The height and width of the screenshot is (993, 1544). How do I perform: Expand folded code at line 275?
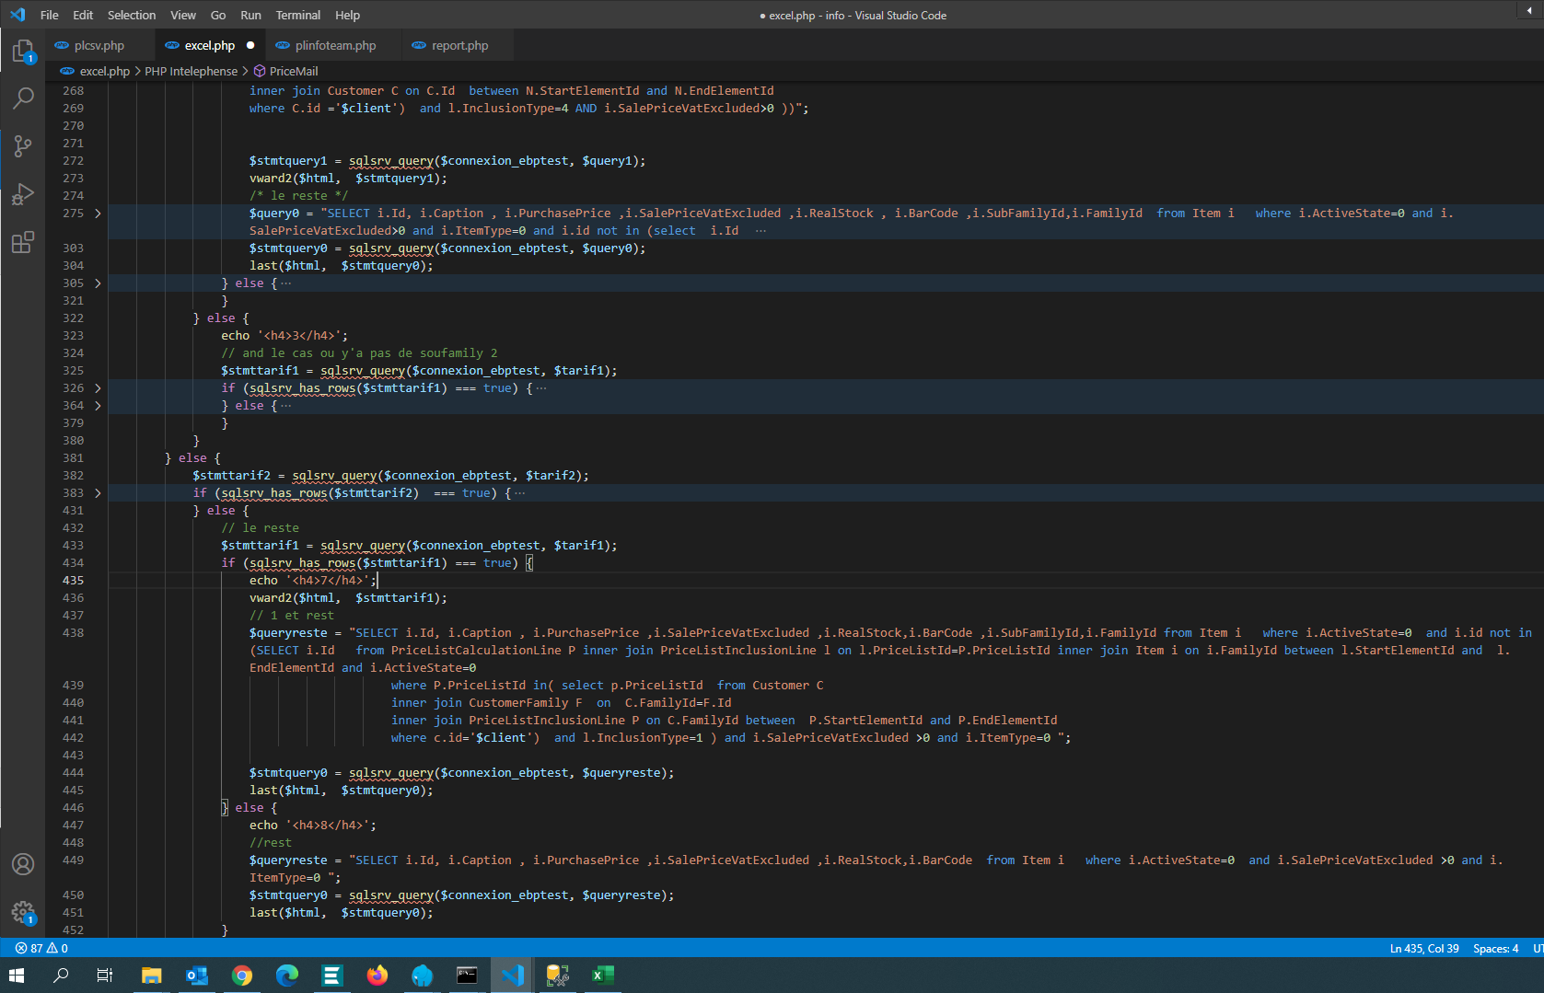tap(98, 214)
